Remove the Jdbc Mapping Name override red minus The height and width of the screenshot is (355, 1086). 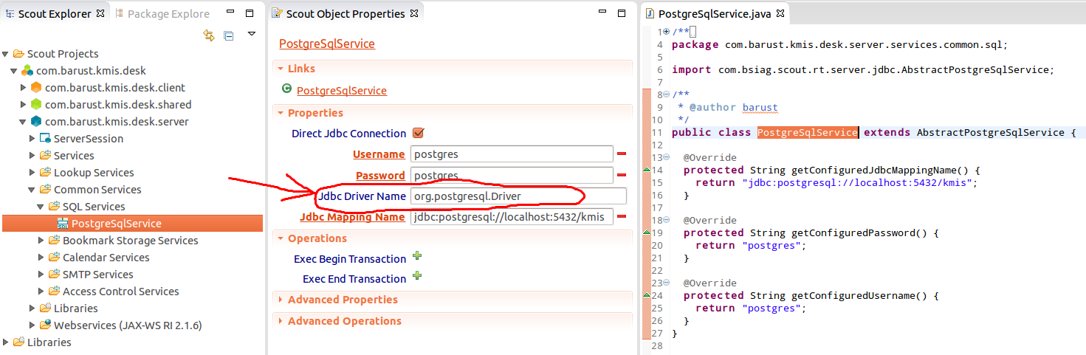(x=622, y=216)
